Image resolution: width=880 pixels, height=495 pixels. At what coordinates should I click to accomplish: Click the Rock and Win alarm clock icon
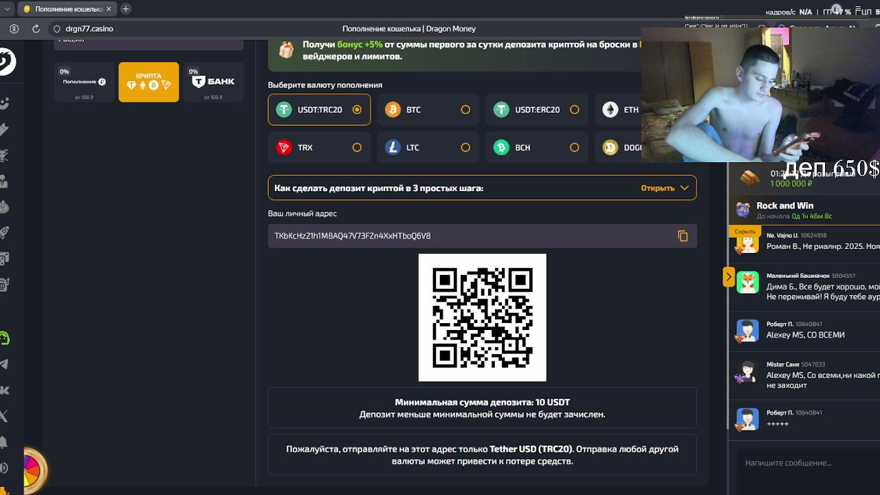[742, 210]
